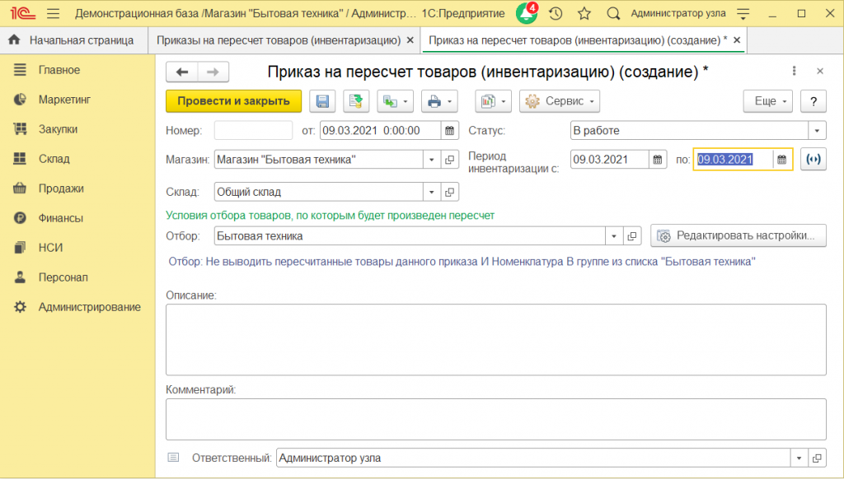Open the Ответственный field item icon
Screen dimensions: 844x479
point(817,458)
